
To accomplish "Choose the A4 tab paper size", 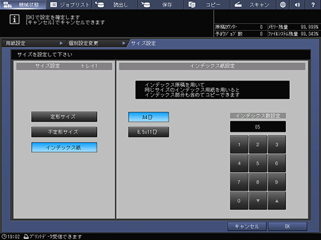I will click(x=148, y=117).
